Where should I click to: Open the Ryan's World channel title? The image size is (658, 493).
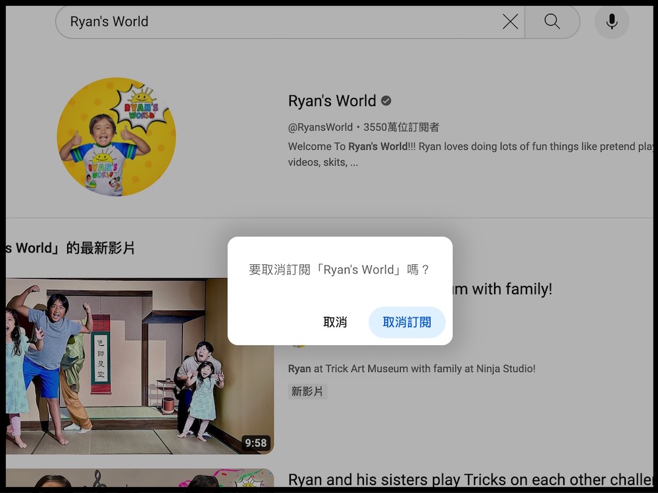tap(332, 101)
